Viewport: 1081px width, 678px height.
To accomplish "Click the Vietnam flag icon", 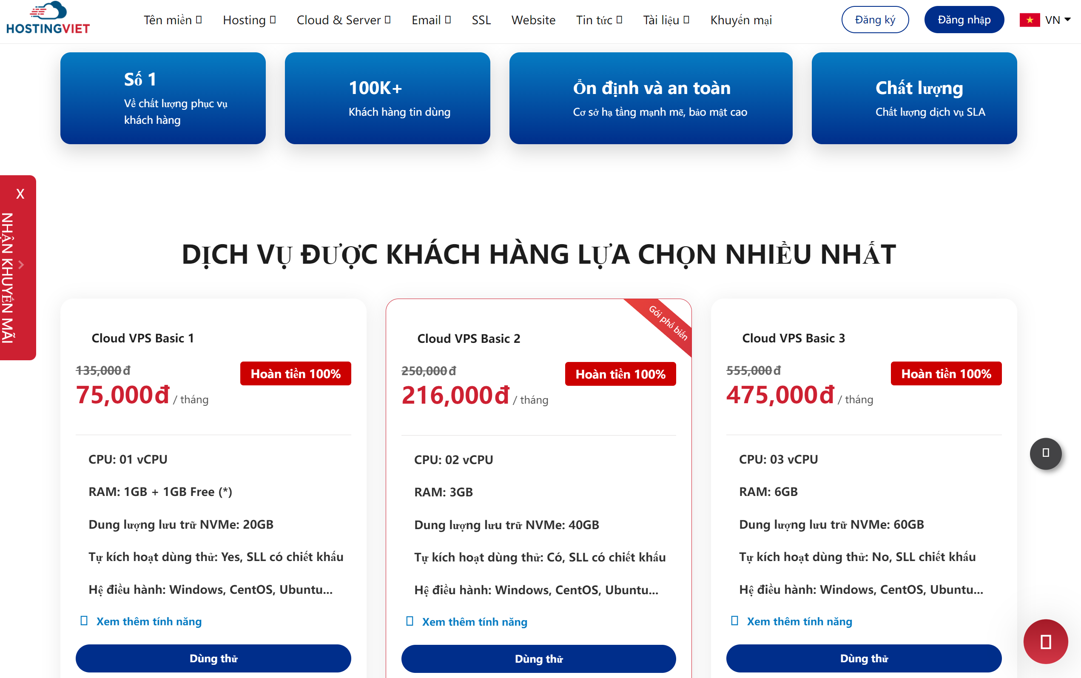I will [1030, 20].
